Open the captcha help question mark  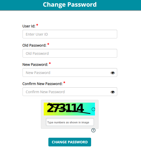pos(93,130)
